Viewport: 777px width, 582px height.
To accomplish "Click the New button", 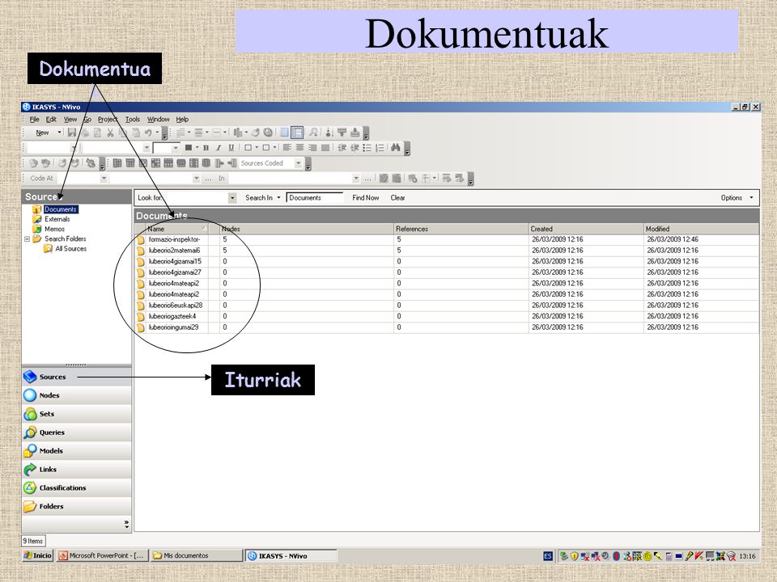I will (x=42, y=133).
